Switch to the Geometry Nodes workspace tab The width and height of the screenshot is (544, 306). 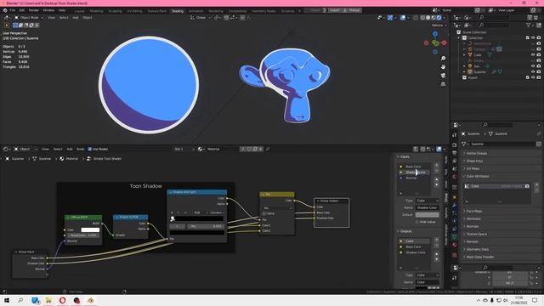pyautogui.click(x=263, y=11)
